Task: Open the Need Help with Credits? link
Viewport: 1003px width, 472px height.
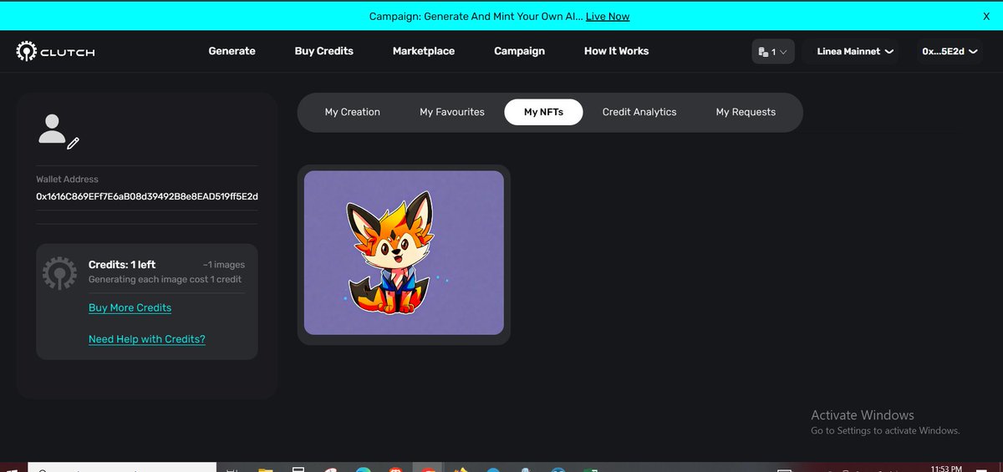Action: click(147, 339)
